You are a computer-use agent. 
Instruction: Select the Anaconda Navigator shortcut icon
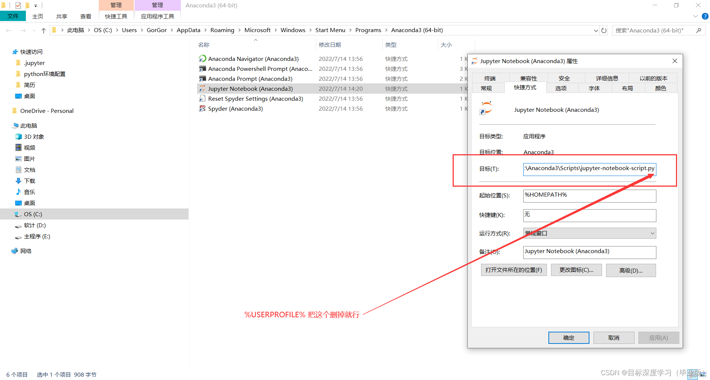click(202, 59)
